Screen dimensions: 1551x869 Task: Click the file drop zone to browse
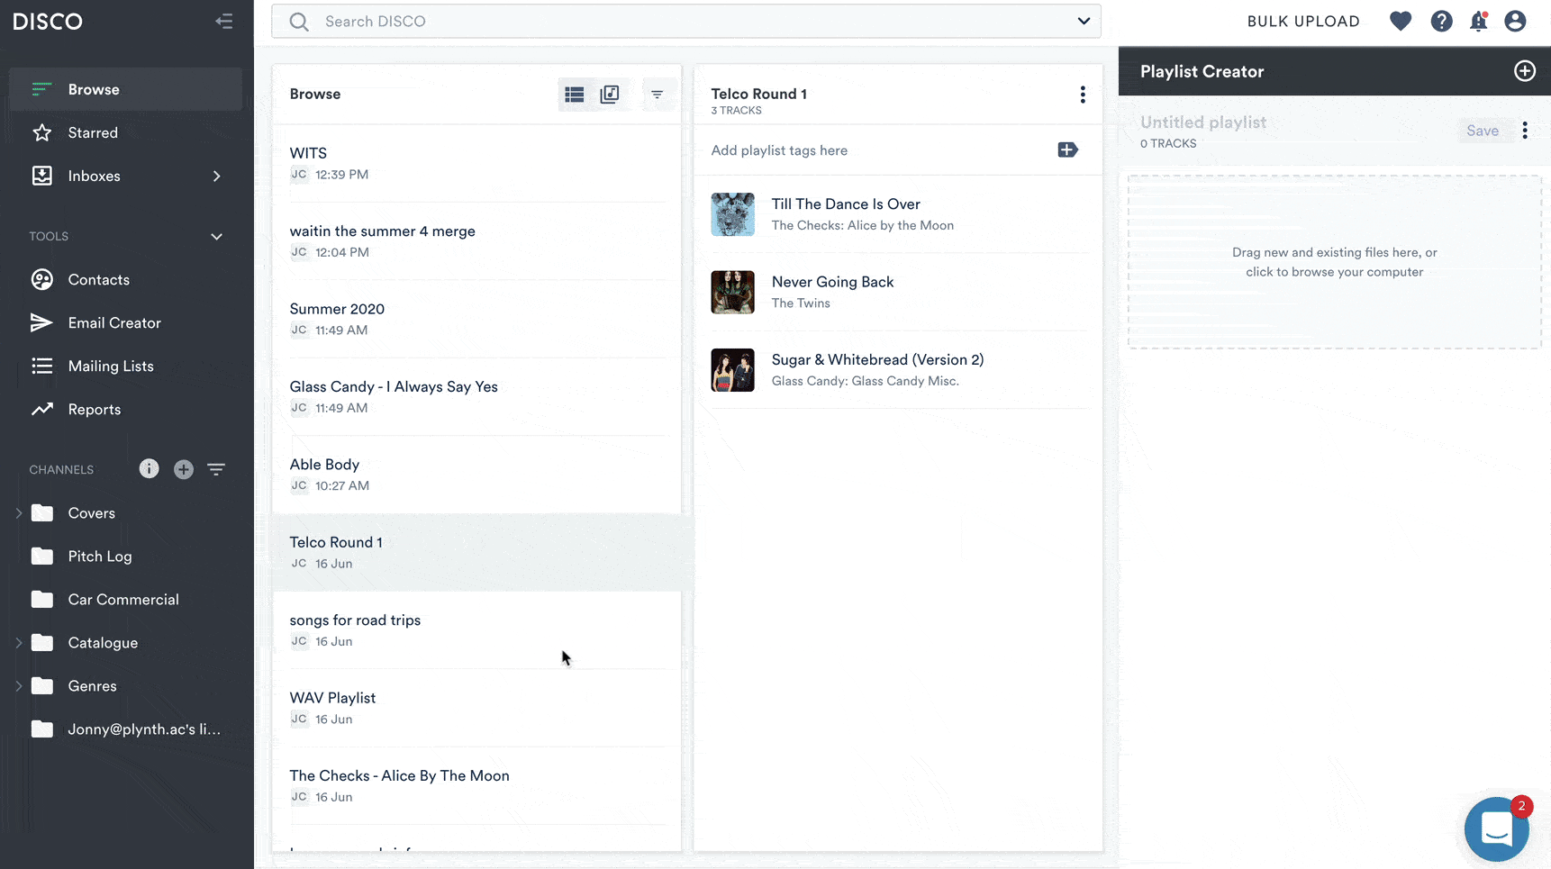point(1334,262)
